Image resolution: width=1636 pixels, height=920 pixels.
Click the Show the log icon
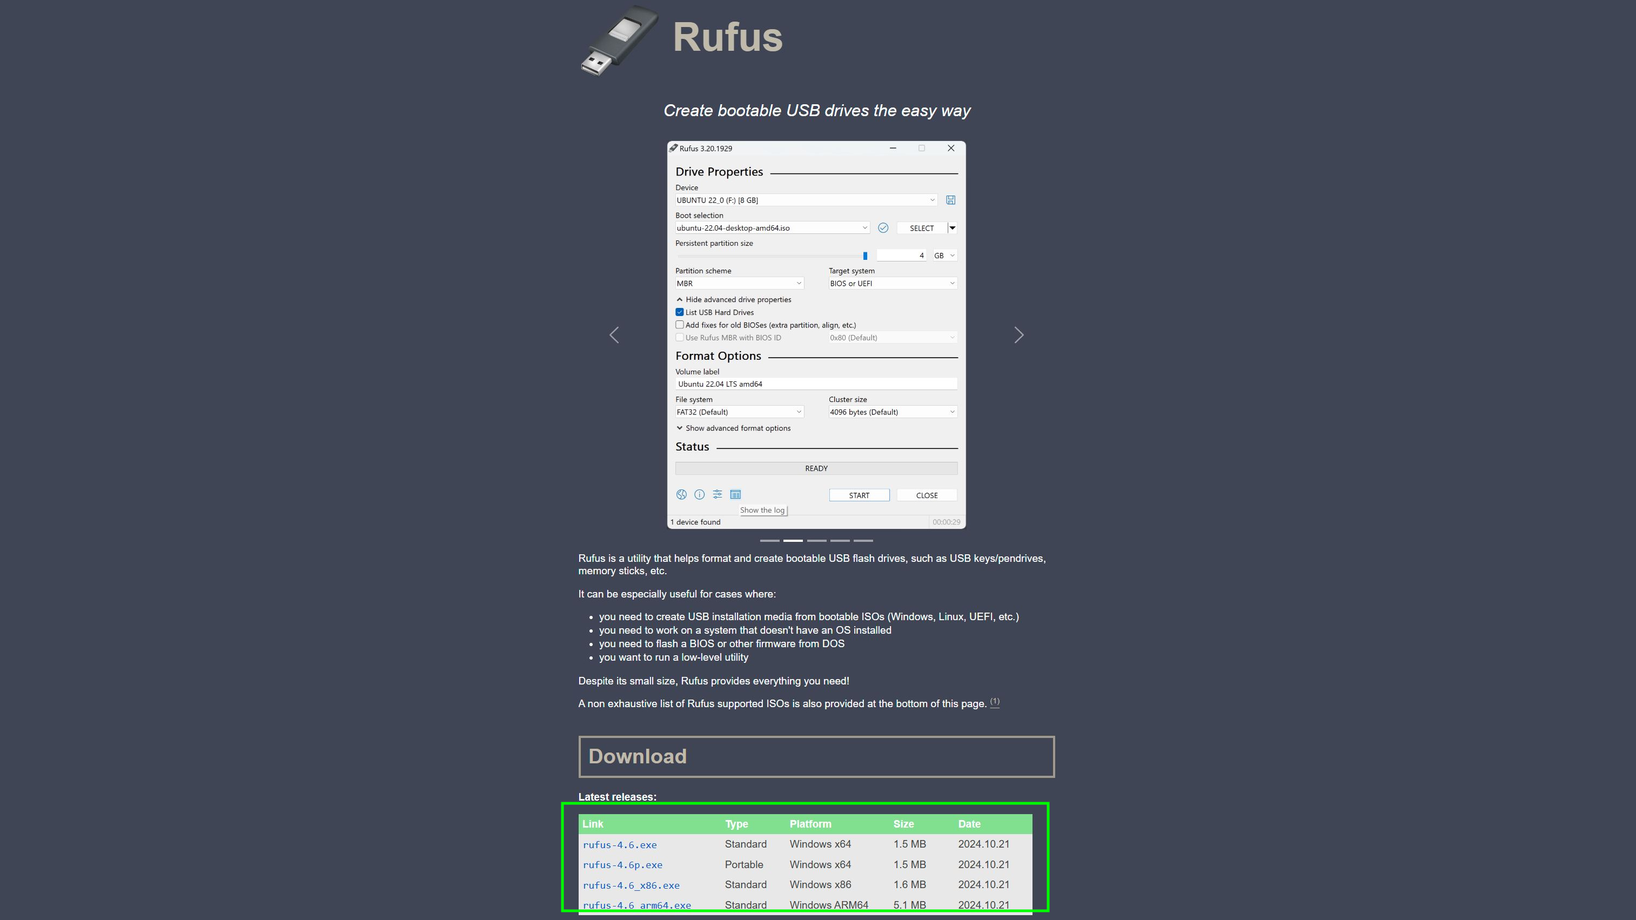(735, 495)
